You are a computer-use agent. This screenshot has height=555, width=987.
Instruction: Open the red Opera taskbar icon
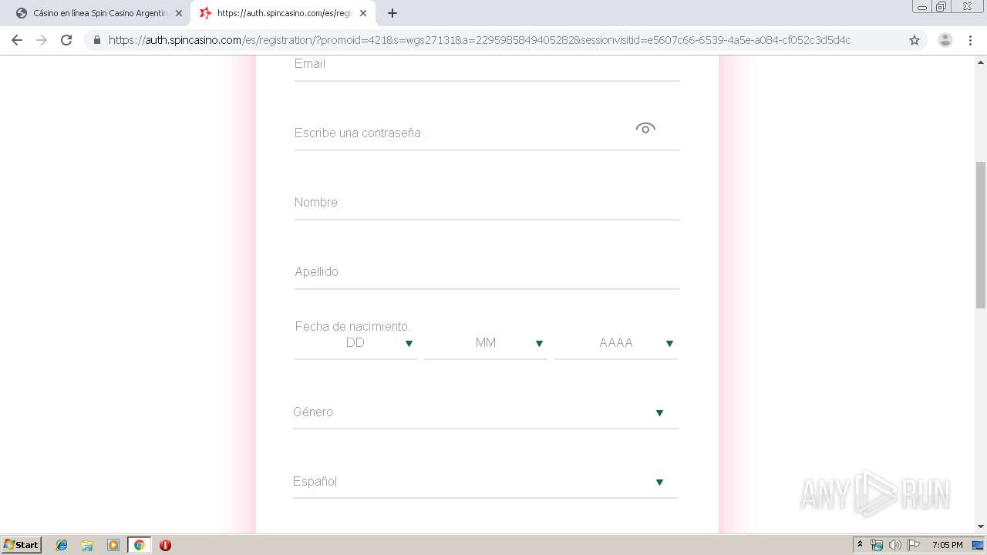pos(165,545)
